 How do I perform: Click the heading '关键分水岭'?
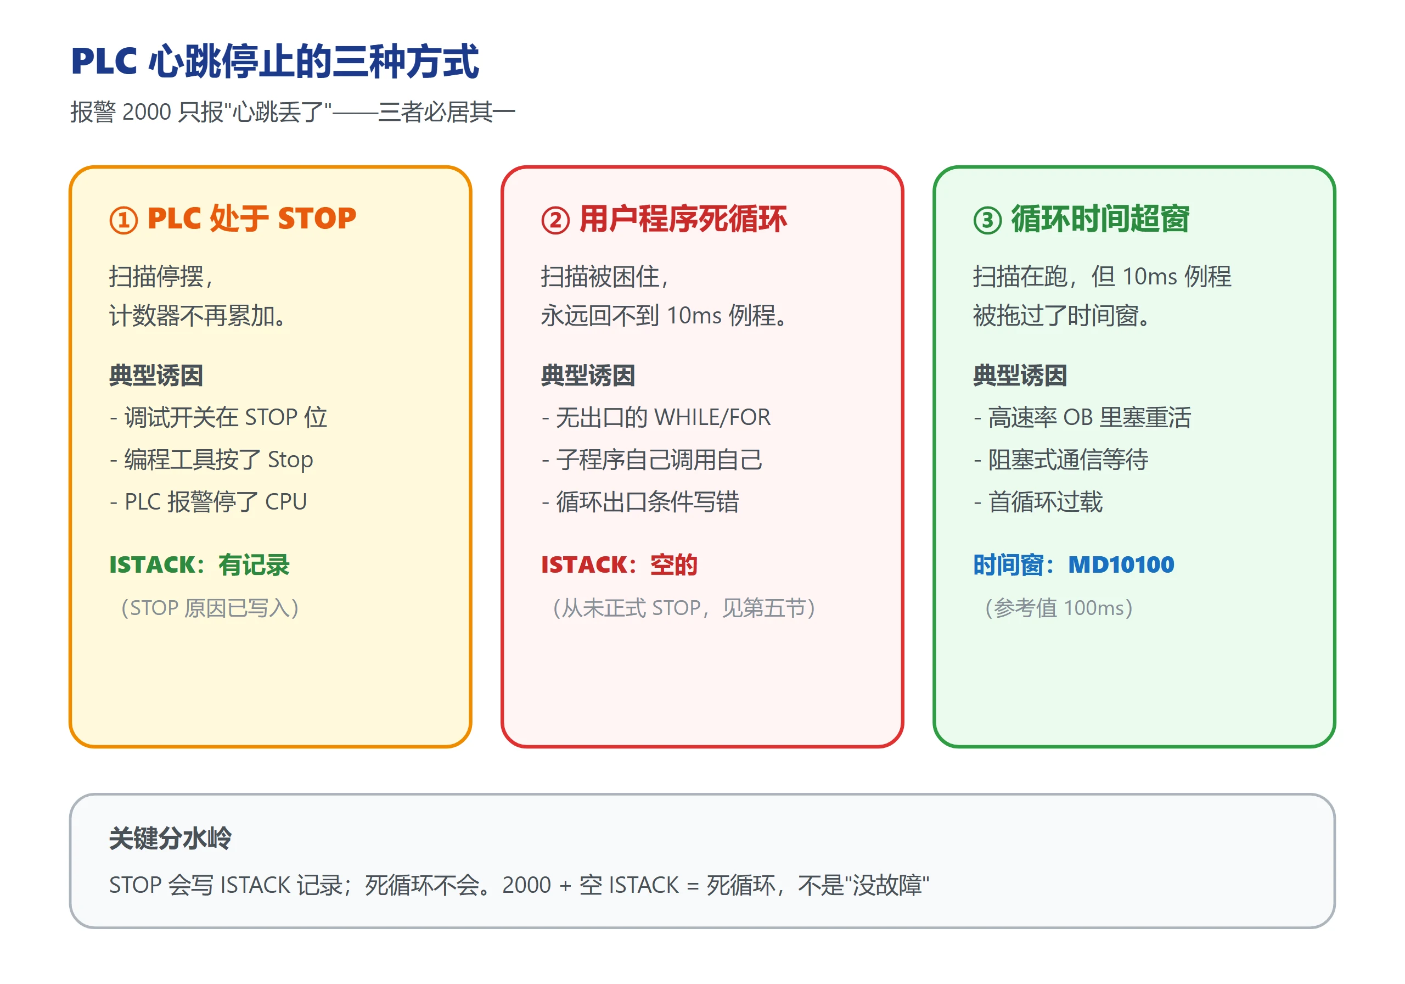pyautogui.click(x=170, y=839)
